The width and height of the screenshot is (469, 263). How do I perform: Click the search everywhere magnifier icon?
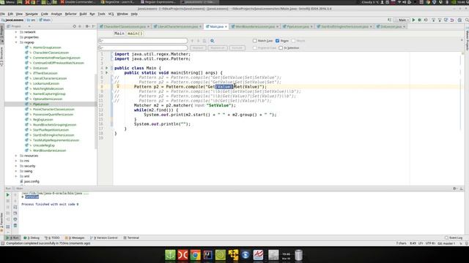coord(467,20)
